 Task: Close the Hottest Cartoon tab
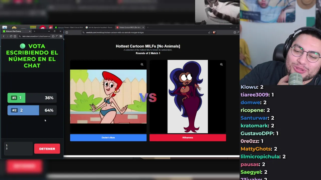click(143, 27)
